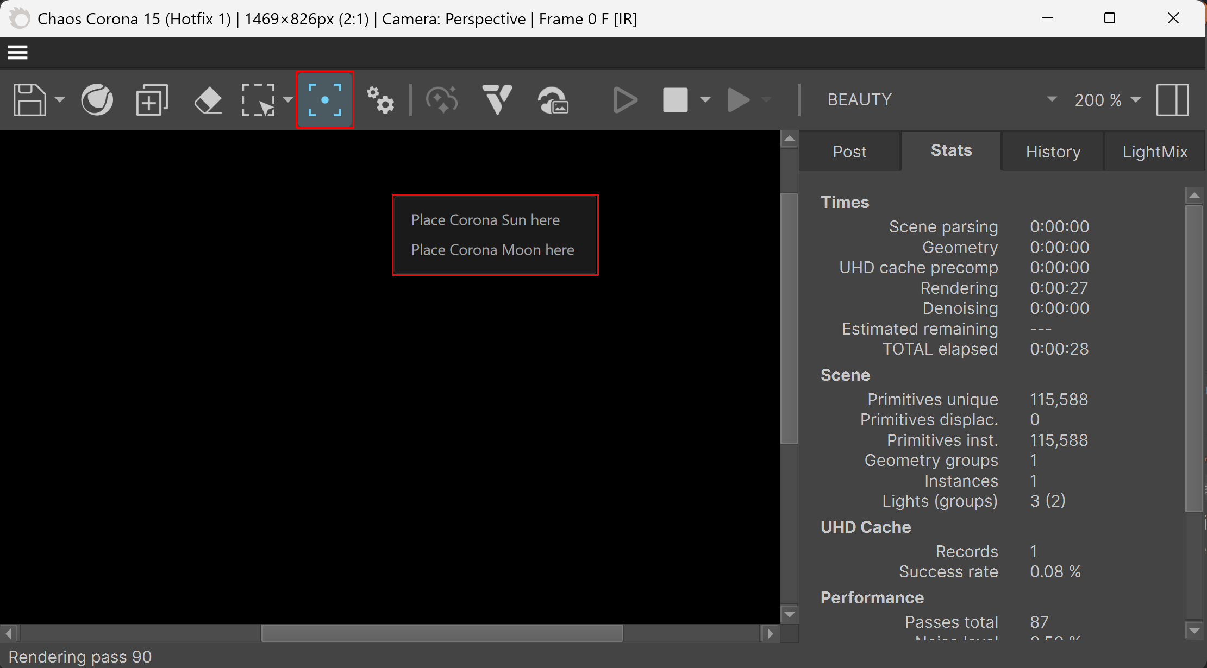The width and height of the screenshot is (1207, 668).
Task: Click the 'Scene' section heading
Action: point(845,375)
